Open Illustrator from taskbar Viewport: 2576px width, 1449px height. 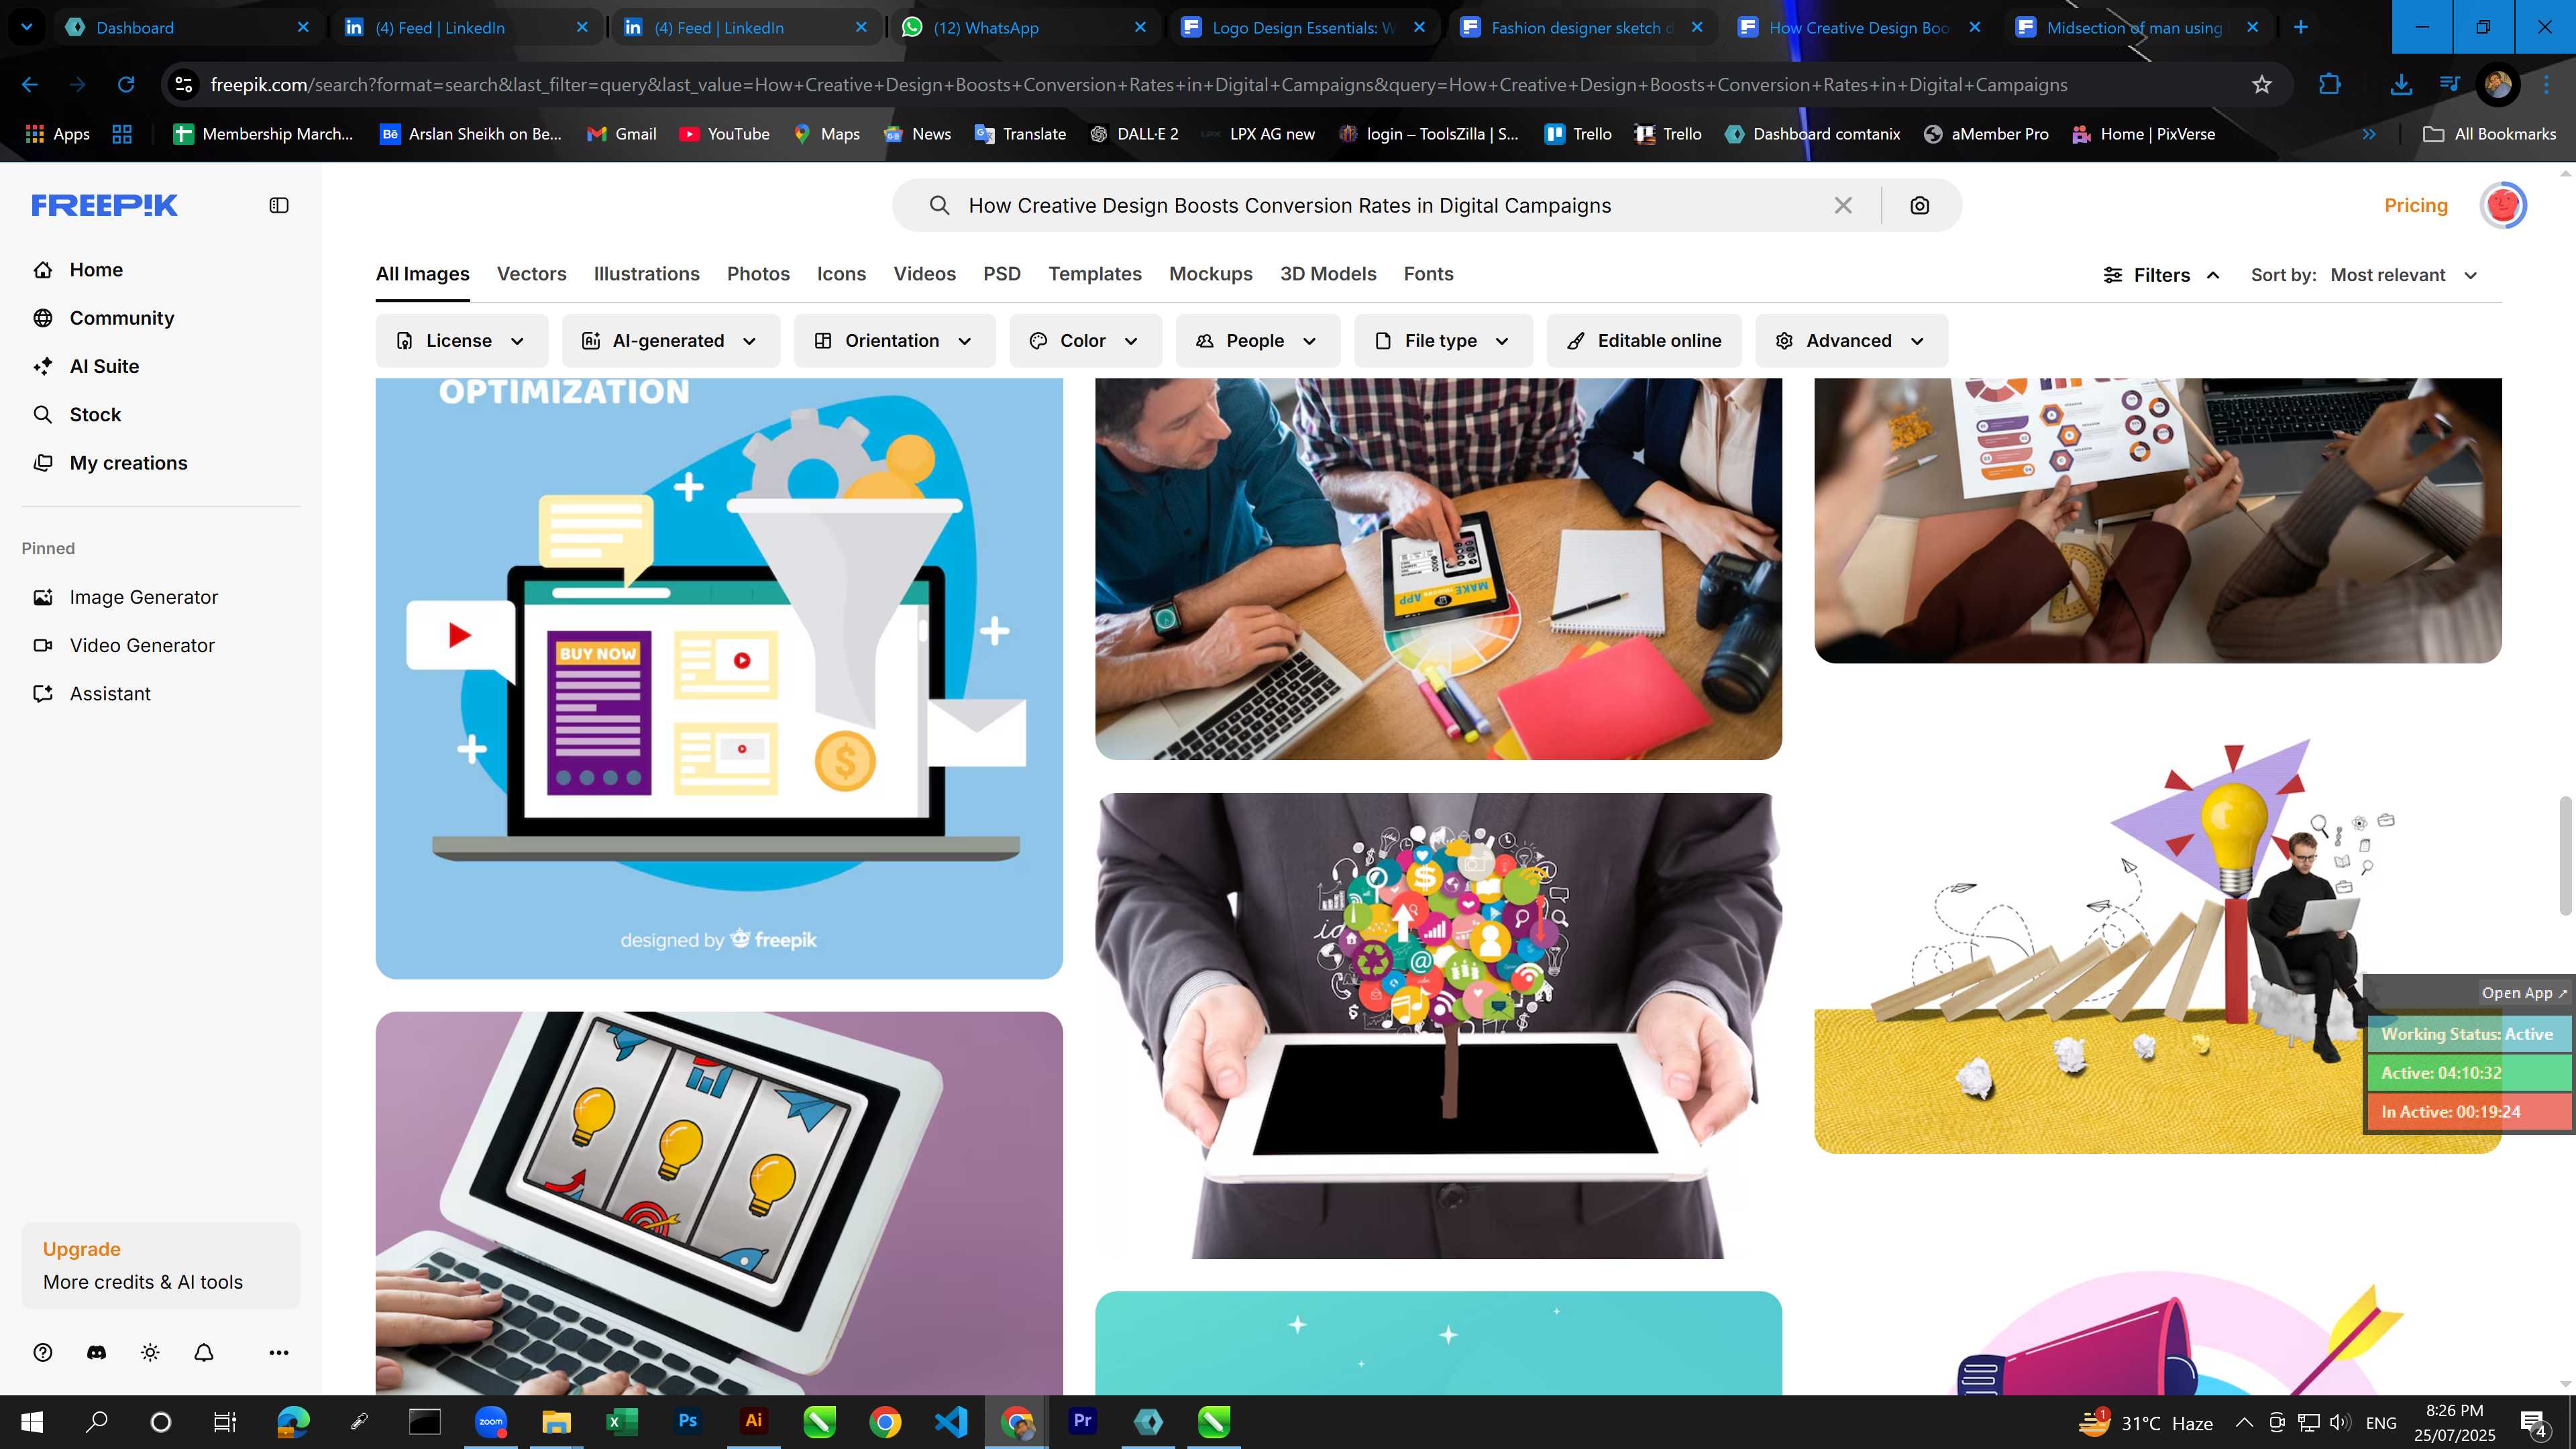point(754,1421)
